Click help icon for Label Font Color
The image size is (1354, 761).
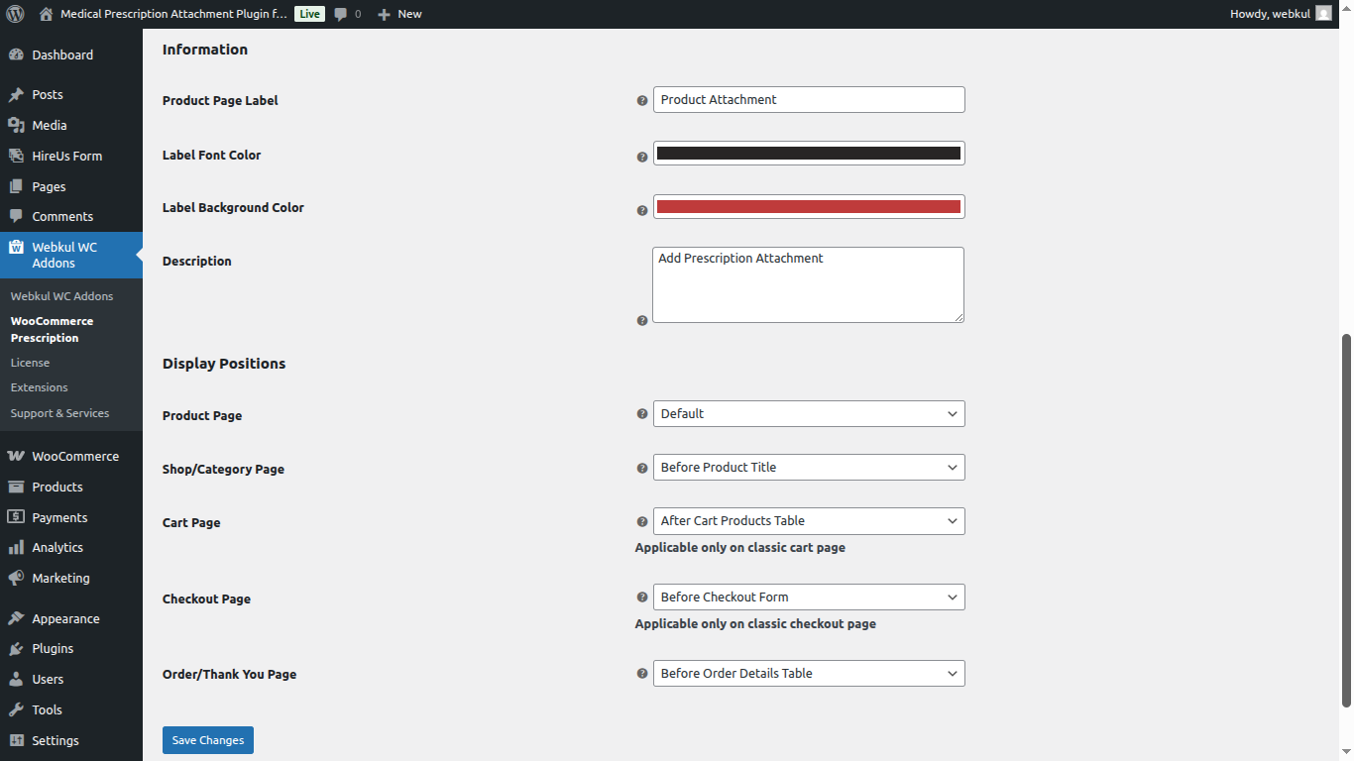click(x=642, y=157)
